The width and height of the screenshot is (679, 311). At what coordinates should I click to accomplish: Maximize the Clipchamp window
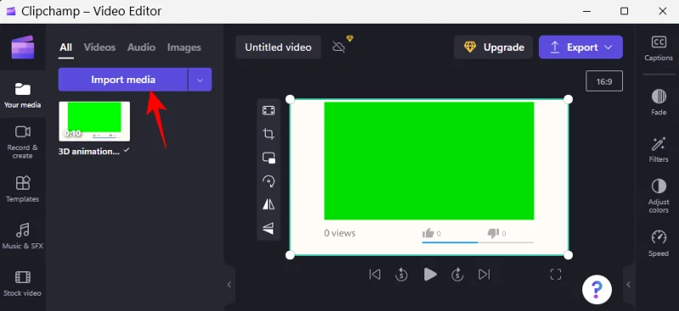(x=624, y=11)
